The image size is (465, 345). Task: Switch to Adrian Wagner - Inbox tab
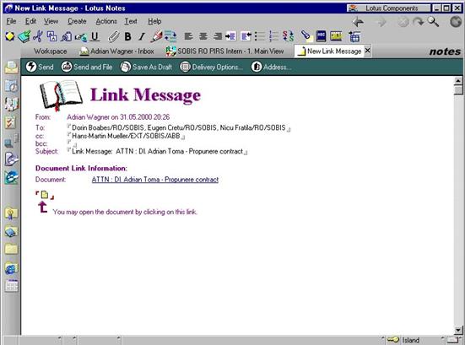pyautogui.click(x=116, y=51)
